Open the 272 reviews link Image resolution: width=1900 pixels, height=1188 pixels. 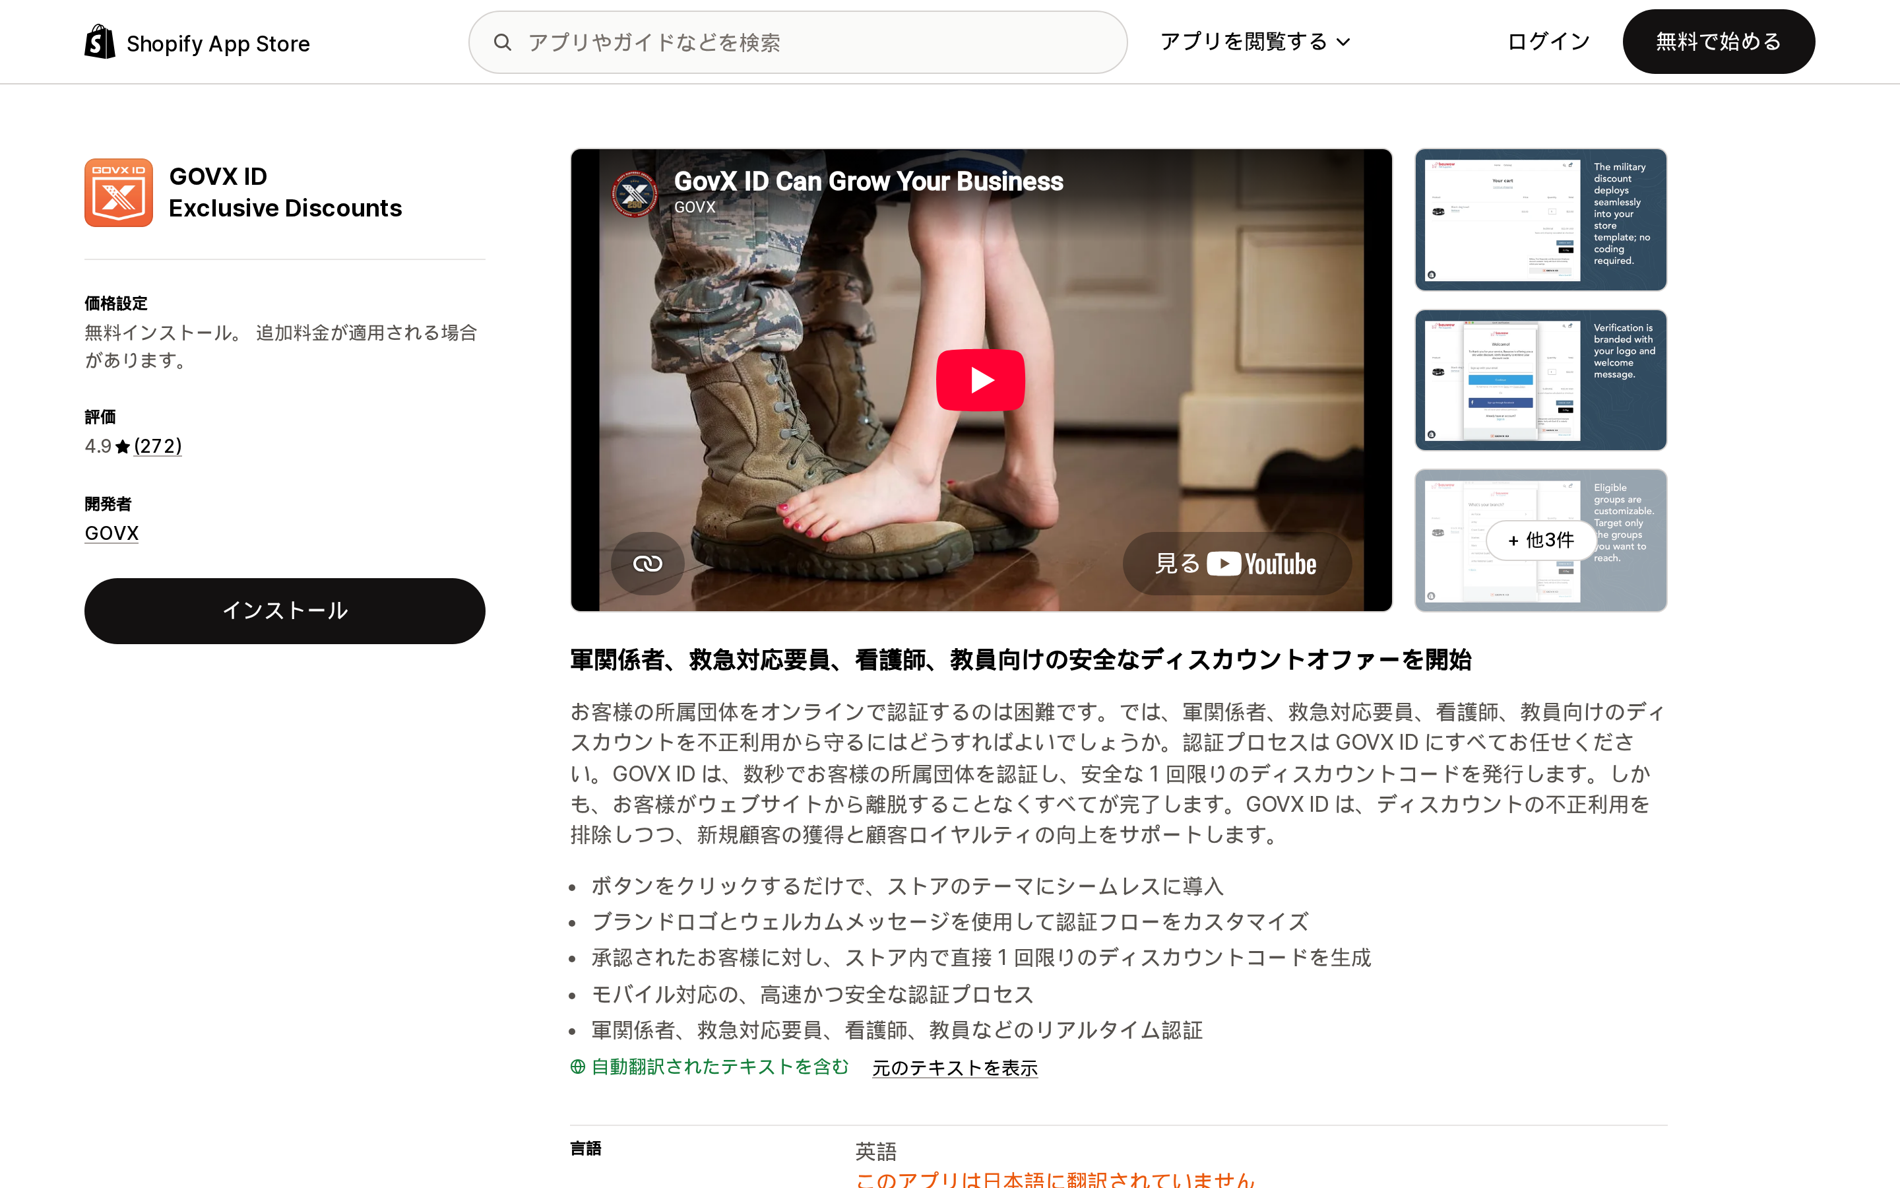click(x=158, y=446)
